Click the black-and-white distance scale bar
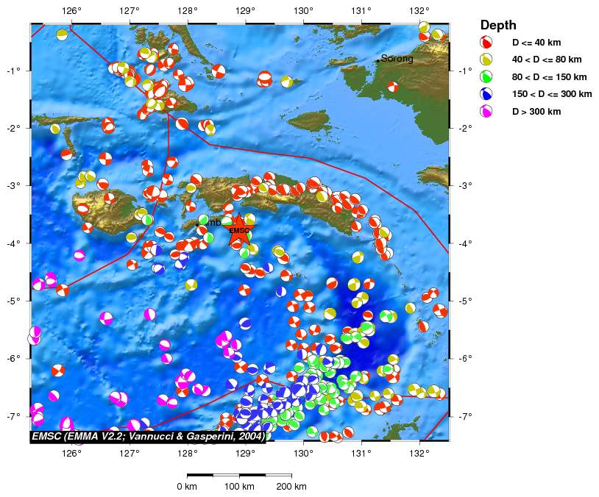The width and height of the screenshot is (599, 497). (239, 476)
